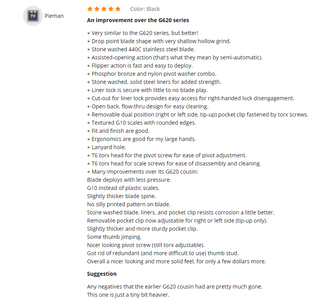This screenshot has width=326, height=301.
Task: Click the line about 440C stainless steel blade
Action: coord(141,49)
